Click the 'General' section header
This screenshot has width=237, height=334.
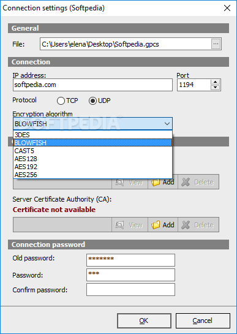(x=118, y=28)
